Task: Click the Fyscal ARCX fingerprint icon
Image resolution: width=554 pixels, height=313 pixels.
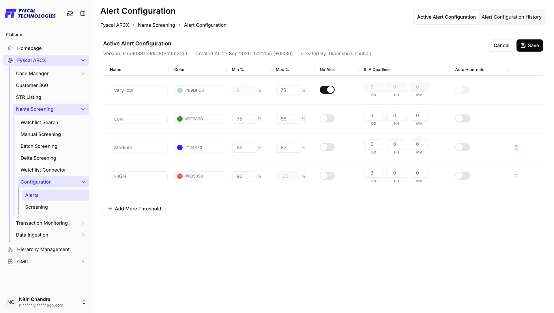Action: point(10,60)
